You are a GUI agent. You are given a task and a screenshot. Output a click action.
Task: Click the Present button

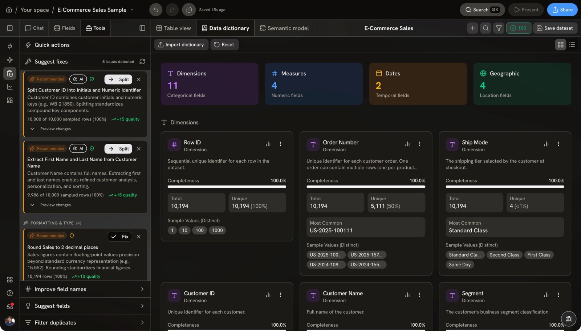coord(526,10)
